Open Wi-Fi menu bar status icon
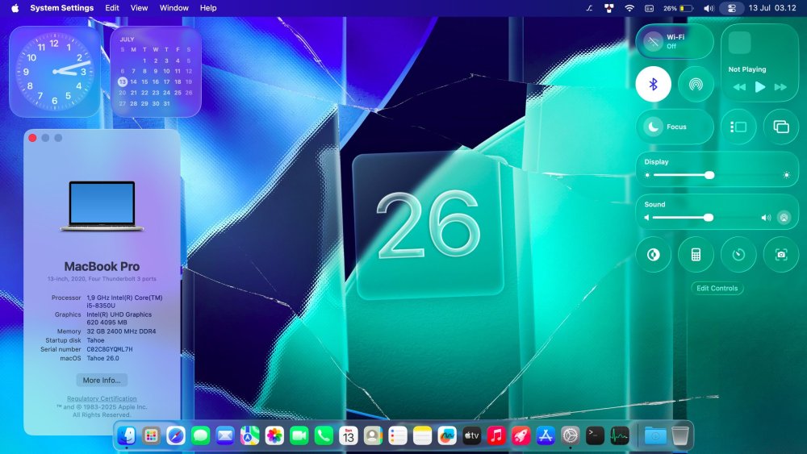Viewport: 807px width, 454px height. click(x=629, y=8)
